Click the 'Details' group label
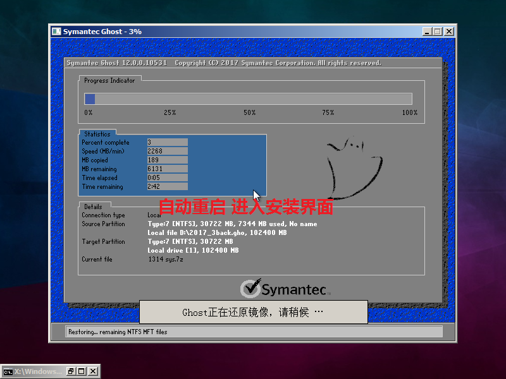Screen dimensions: 506x379 point(93,207)
